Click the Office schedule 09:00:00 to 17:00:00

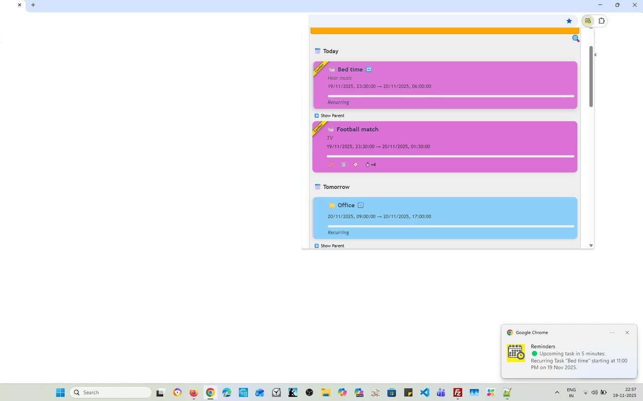[379, 217]
